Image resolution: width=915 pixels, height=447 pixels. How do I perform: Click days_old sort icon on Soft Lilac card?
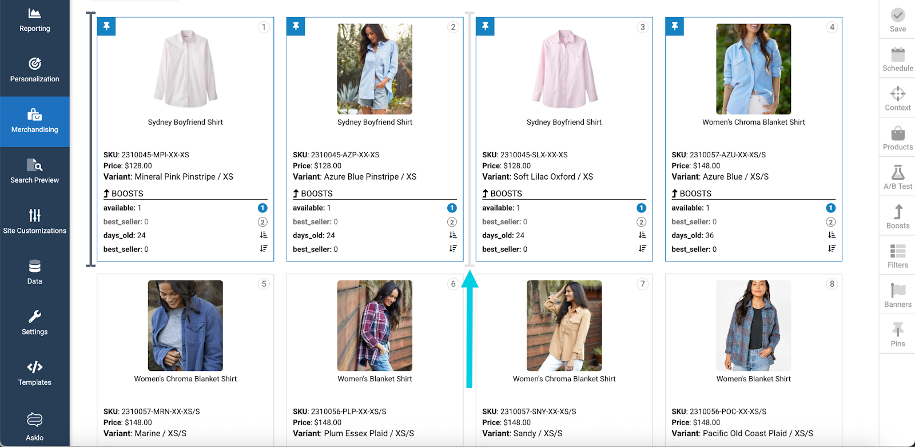click(x=642, y=235)
